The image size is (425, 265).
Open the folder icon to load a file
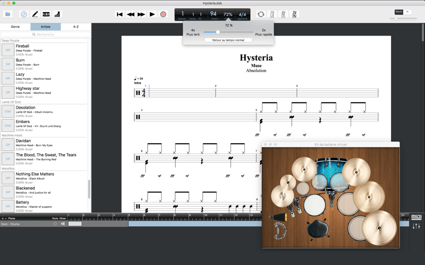pyautogui.click(x=7, y=14)
